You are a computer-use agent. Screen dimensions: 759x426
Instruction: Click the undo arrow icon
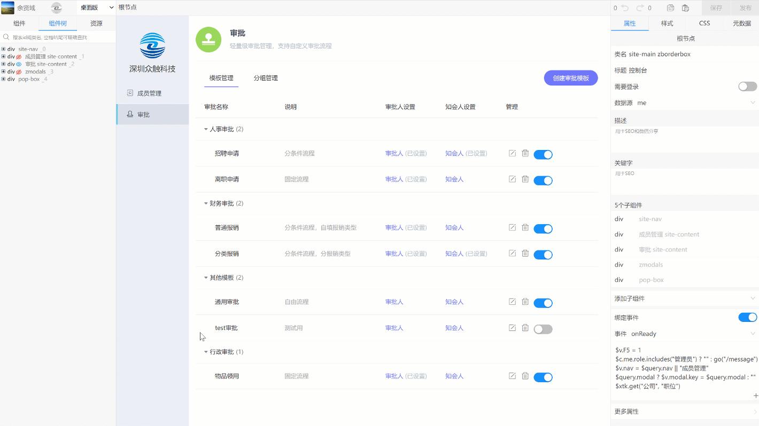(x=625, y=8)
